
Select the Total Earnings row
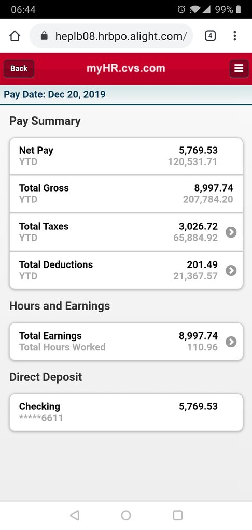[126, 342]
